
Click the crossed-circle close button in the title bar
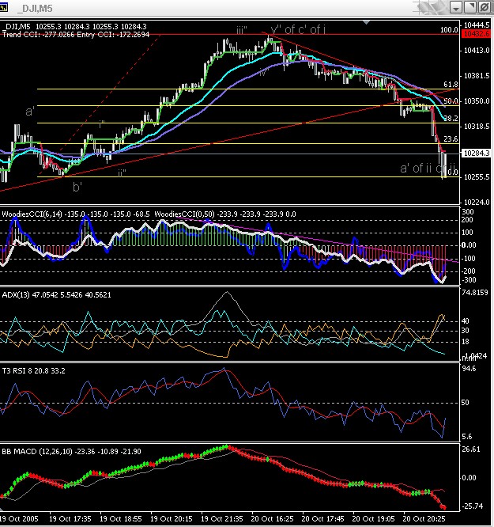(484, 7)
